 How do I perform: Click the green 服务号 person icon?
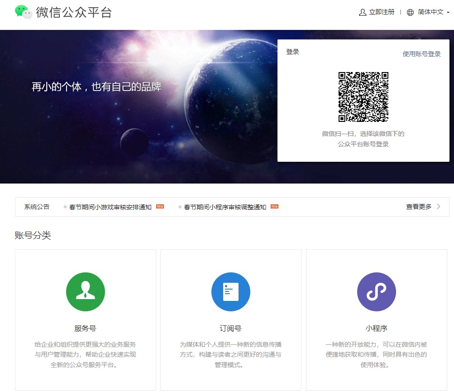[86, 292]
